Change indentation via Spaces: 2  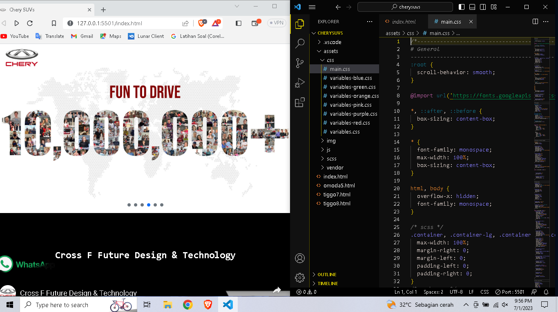pos(433,292)
